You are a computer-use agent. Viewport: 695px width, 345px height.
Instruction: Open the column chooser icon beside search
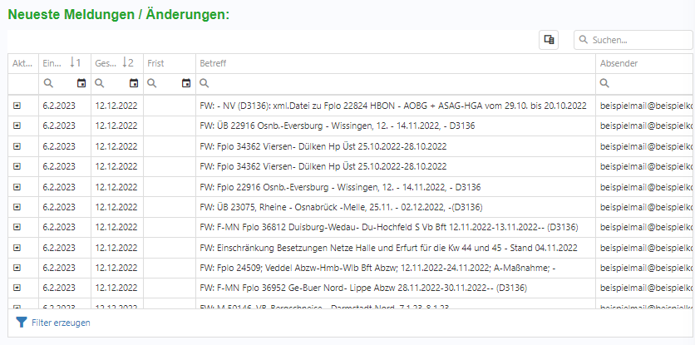tap(549, 40)
